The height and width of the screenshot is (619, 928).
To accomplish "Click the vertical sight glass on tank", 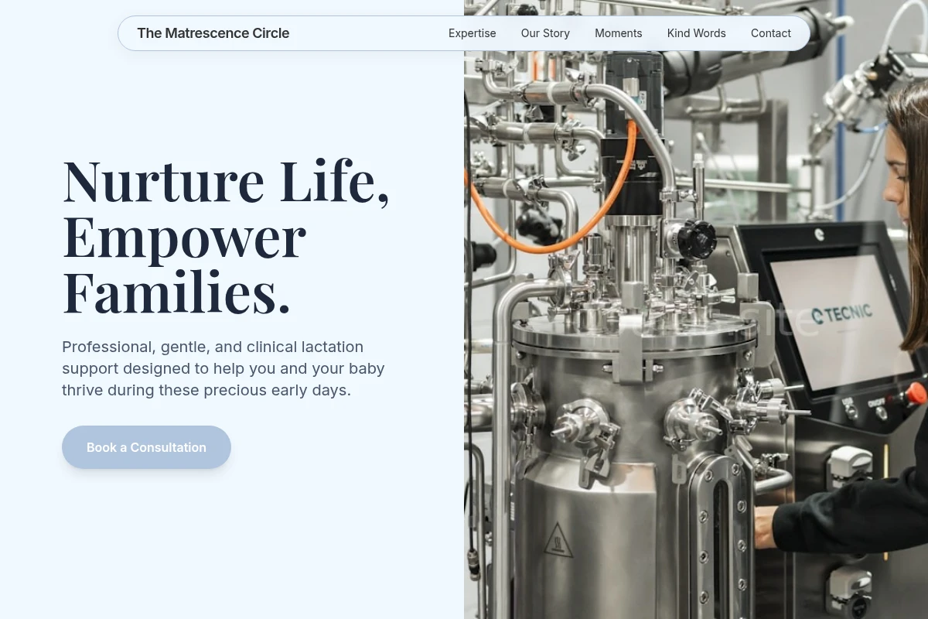I will pos(720,542).
